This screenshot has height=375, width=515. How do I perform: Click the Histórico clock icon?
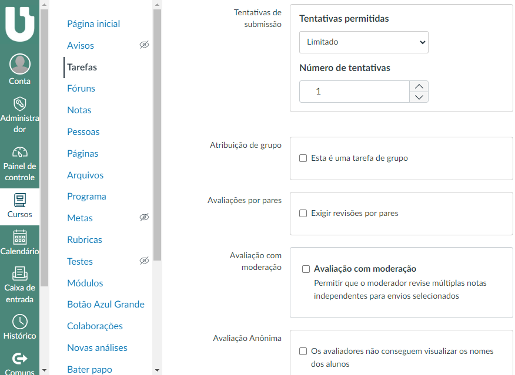[20, 321]
